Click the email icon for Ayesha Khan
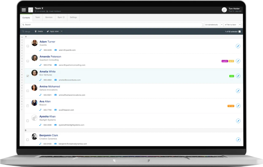Viewport: 263px width, 167px height. click(56, 125)
